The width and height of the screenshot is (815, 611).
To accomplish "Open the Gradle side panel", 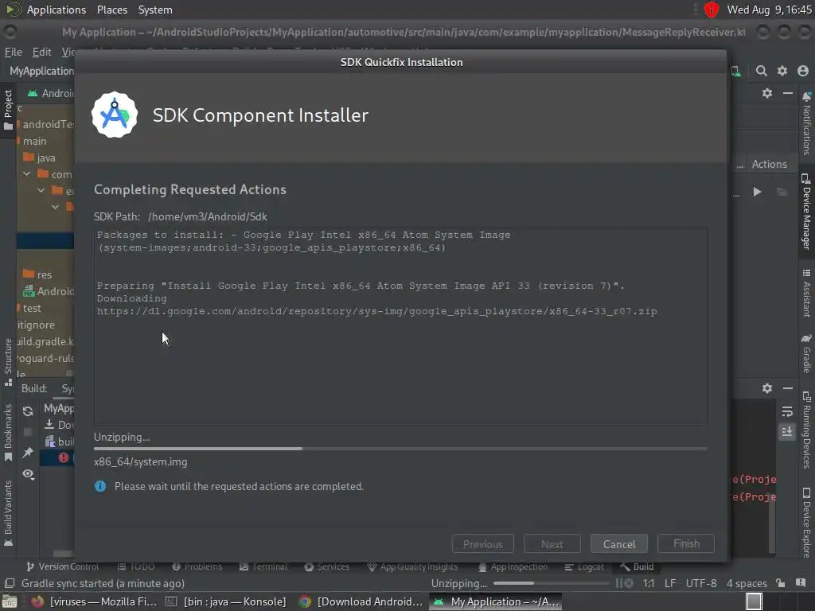I will click(x=806, y=353).
